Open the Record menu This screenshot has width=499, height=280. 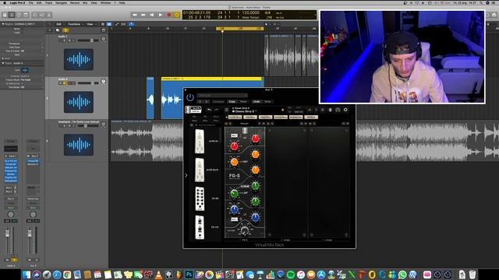point(75,2)
